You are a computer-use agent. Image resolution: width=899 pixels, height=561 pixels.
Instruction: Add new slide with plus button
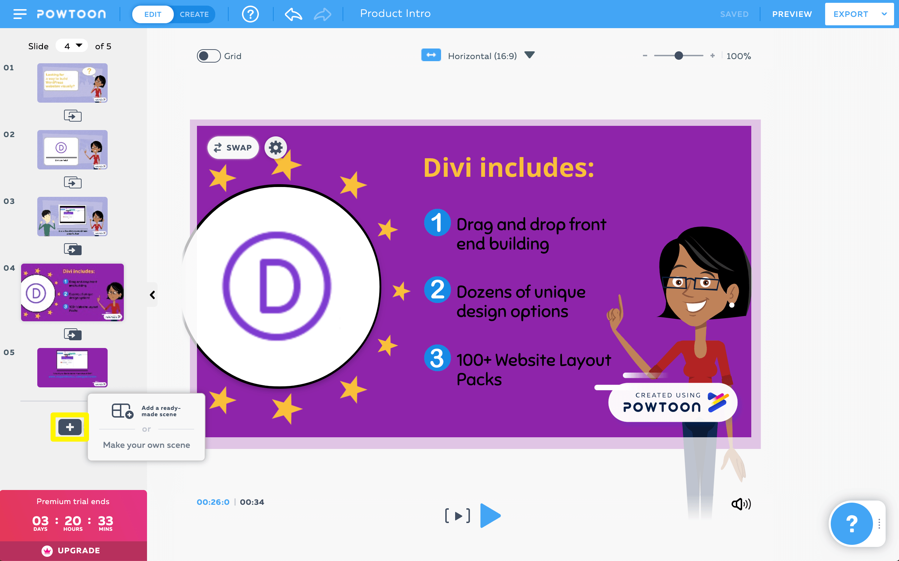tap(70, 427)
